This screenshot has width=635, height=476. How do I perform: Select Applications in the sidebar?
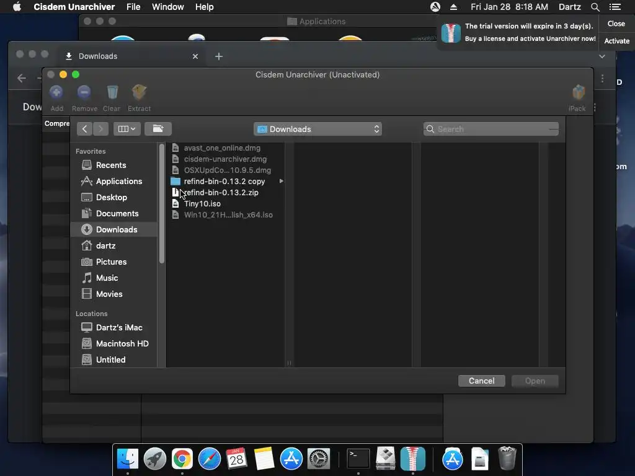click(x=114, y=182)
